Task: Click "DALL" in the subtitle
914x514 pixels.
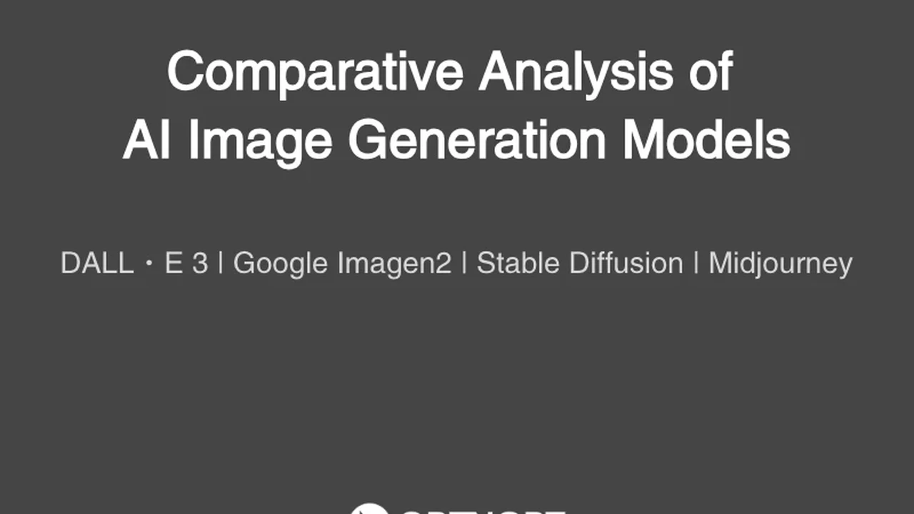Action: click(x=97, y=263)
